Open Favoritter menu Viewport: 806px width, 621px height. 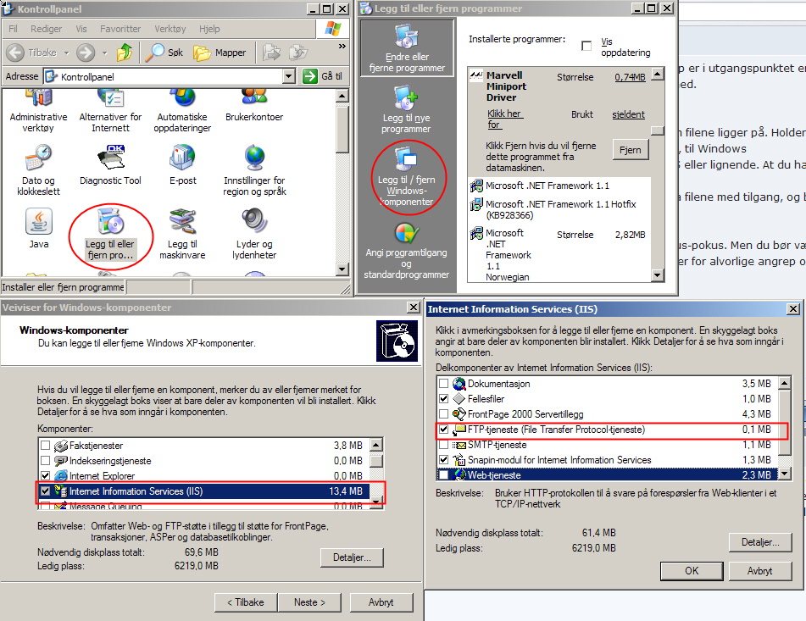tap(120, 29)
